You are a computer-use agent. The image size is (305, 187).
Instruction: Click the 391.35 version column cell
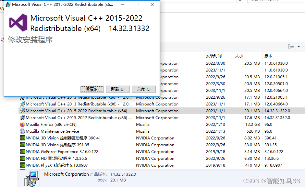coord(270,145)
